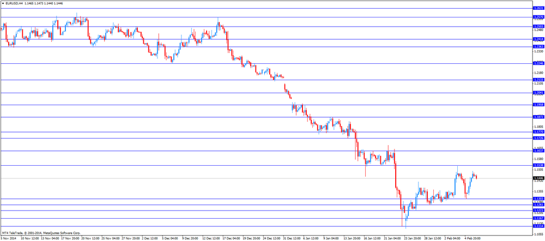Image resolution: width=545 pixels, height=241 pixels.
Task: Select the 1.2041 price level label
Action: pos(538,93)
